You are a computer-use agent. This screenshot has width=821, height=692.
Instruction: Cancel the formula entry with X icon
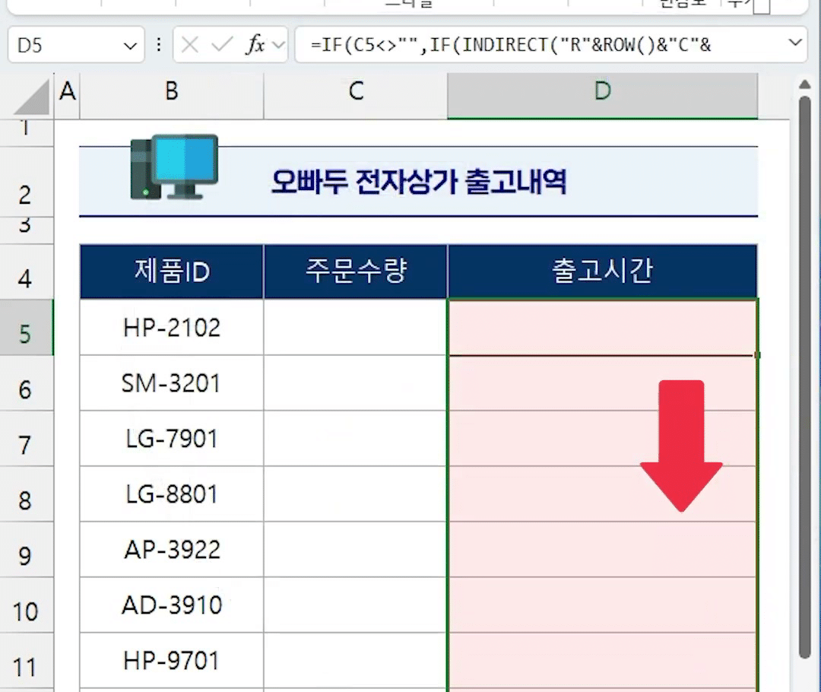click(x=189, y=45)
